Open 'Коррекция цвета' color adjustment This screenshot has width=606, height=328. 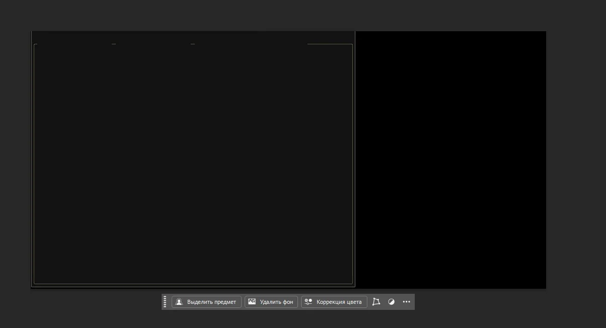coord(334,302)
